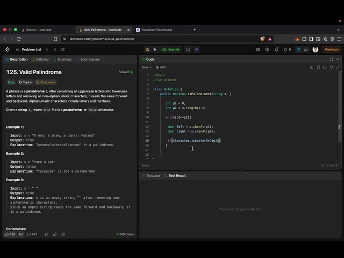Collapse the Code panel chevron
344x258 pixels.
[x=338, y=60]
